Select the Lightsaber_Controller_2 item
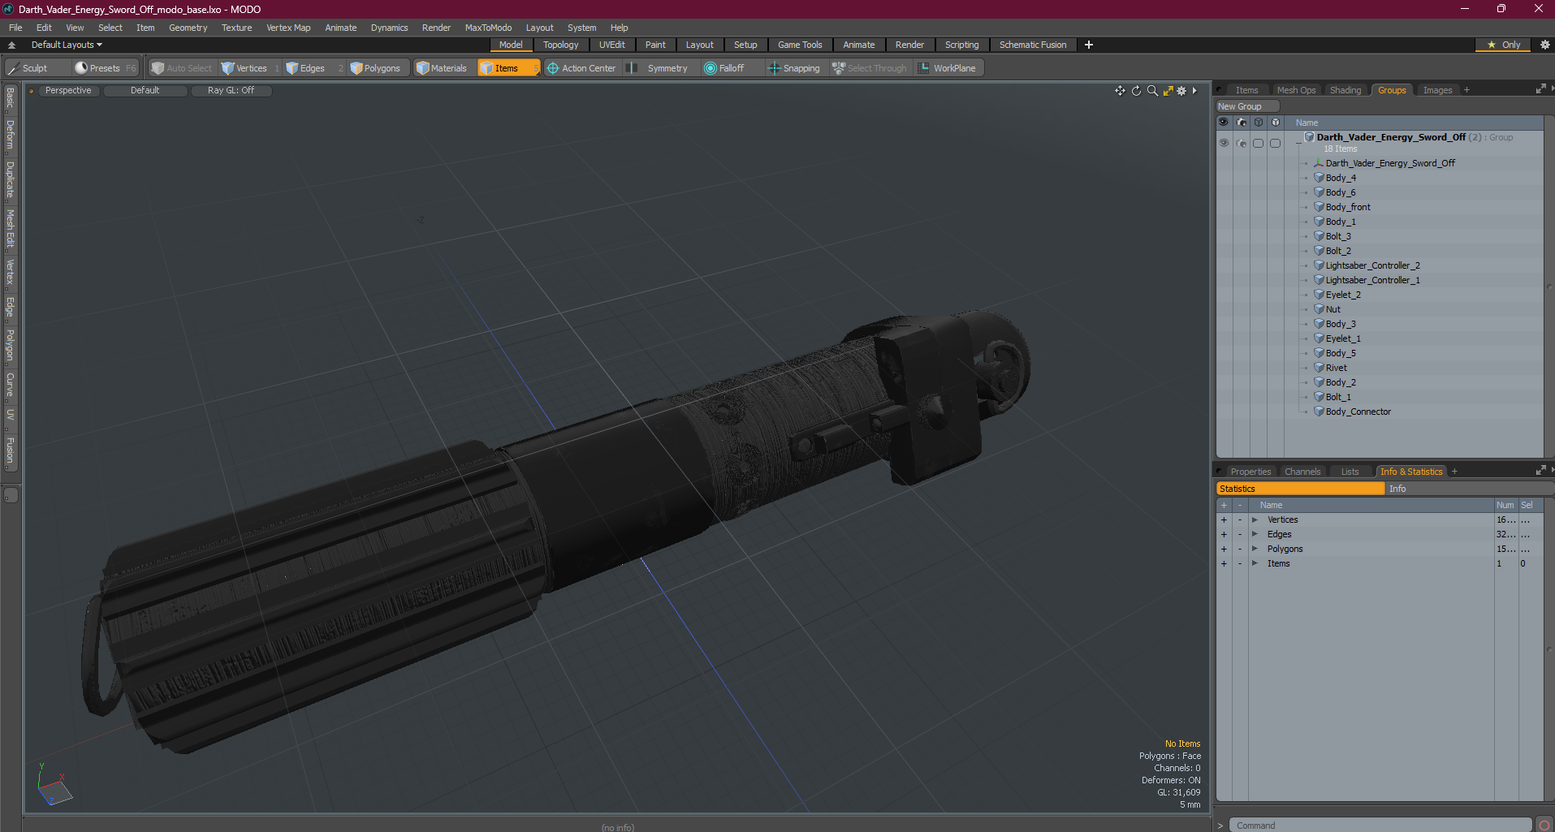Screen dimensions: 1555x832 (1372, 265)
